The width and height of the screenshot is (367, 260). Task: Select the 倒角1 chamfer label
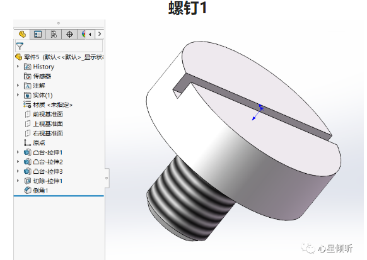pyautogui.click(x=40, y=191)
